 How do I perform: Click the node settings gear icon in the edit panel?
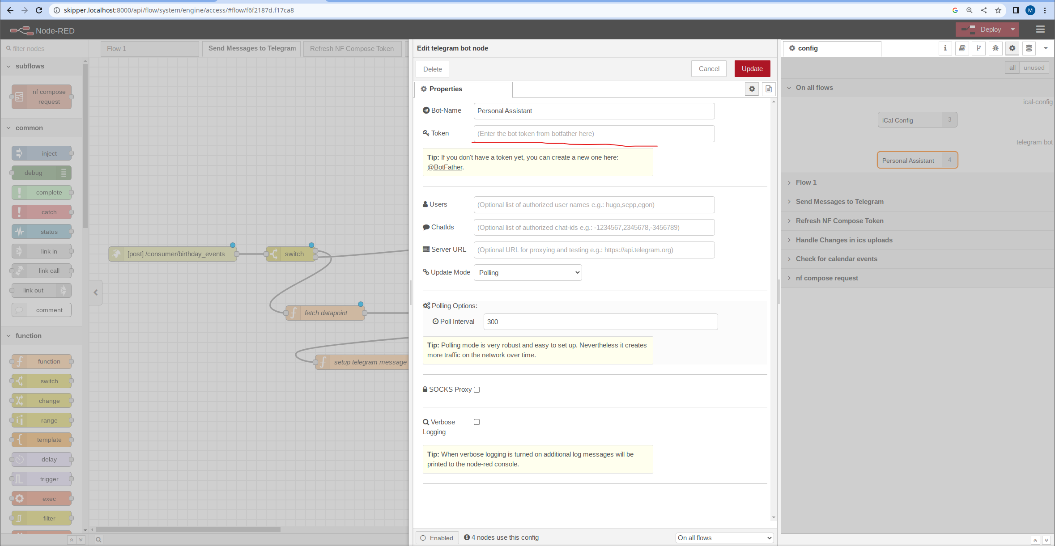tap(752, 89)
